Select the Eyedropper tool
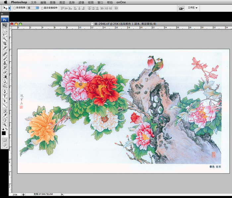Viewport: 232px width, 198px height. point(5,115)
